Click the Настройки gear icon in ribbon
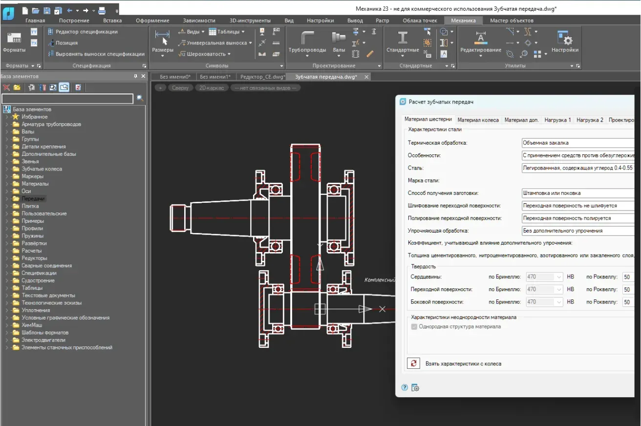This screenshot has height=426, width=641. 565,39
